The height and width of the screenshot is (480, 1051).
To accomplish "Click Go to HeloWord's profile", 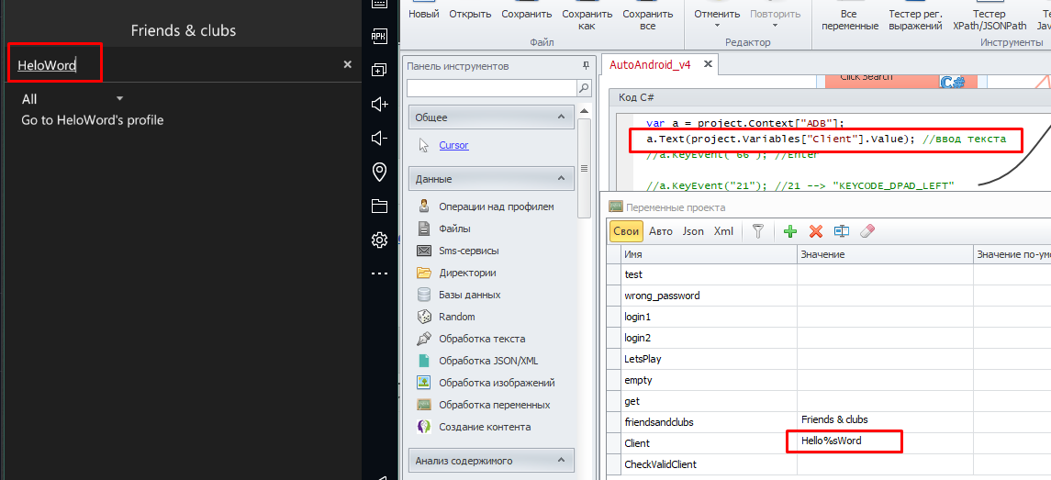I will pos(93,120).
